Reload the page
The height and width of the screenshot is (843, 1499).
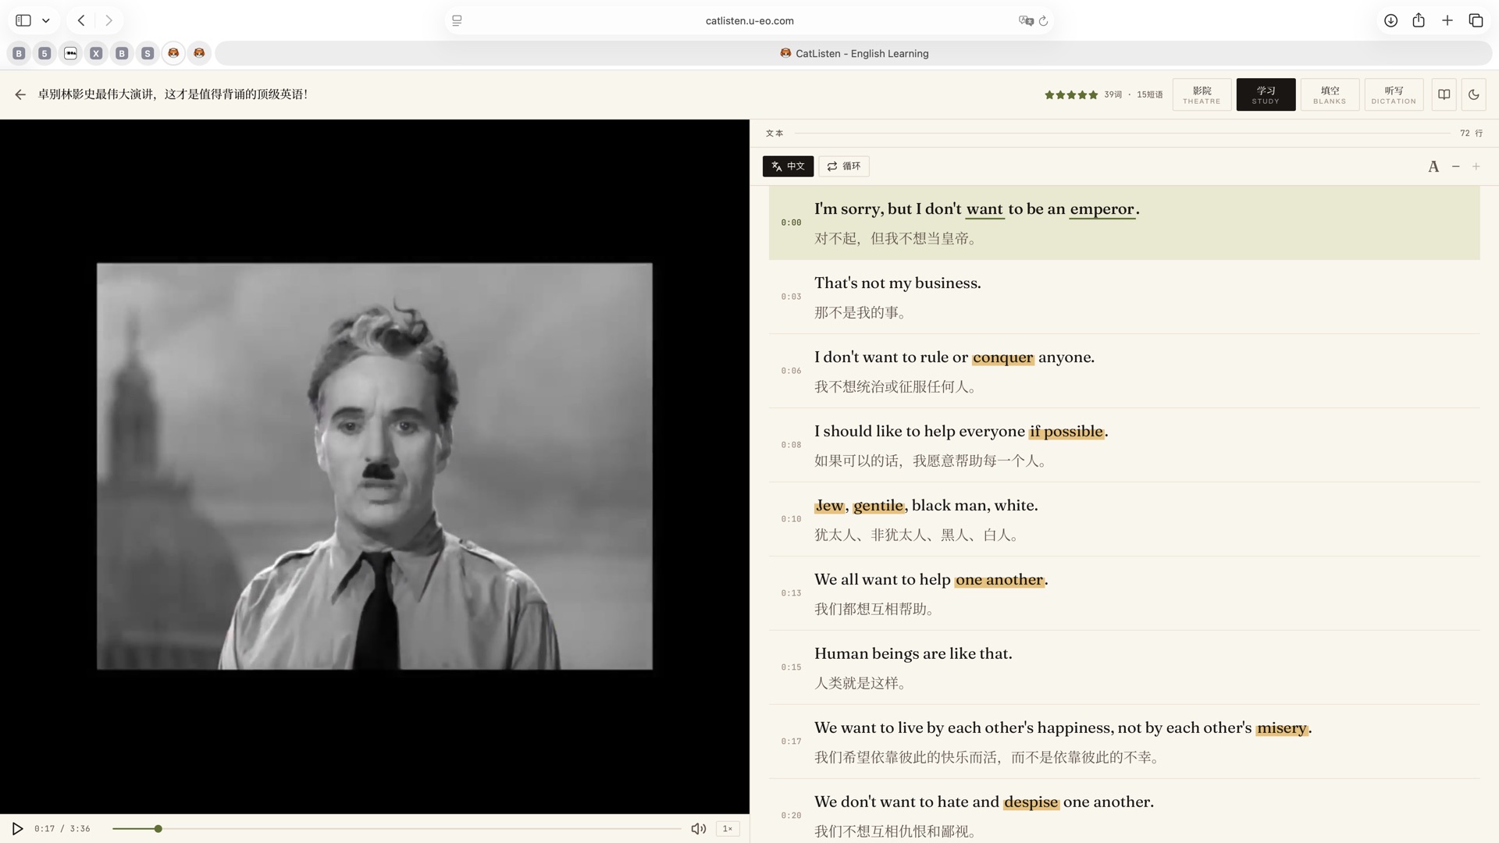pyautogui.click(x=1043, y=21)
